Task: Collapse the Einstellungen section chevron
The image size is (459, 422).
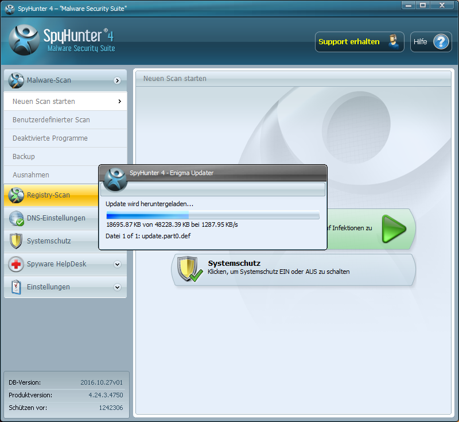Action: pyautogui.click(x=119, y=287)
